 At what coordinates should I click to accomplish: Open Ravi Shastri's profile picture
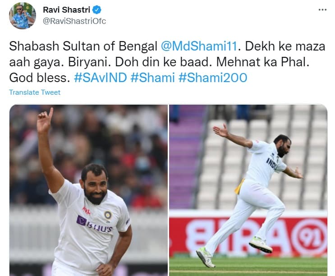pos(23,16)
